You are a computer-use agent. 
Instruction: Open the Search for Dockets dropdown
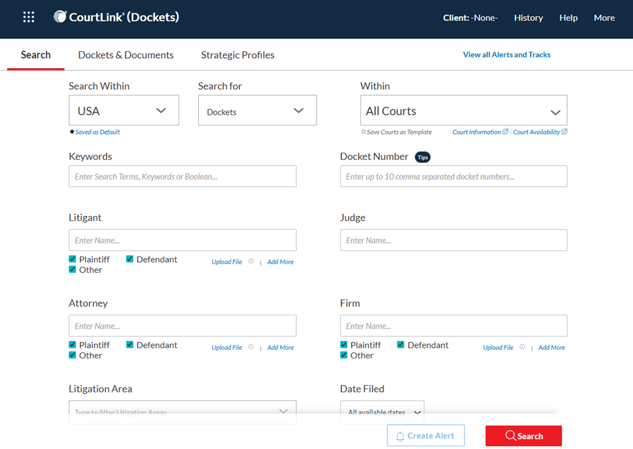click(257, 111)
